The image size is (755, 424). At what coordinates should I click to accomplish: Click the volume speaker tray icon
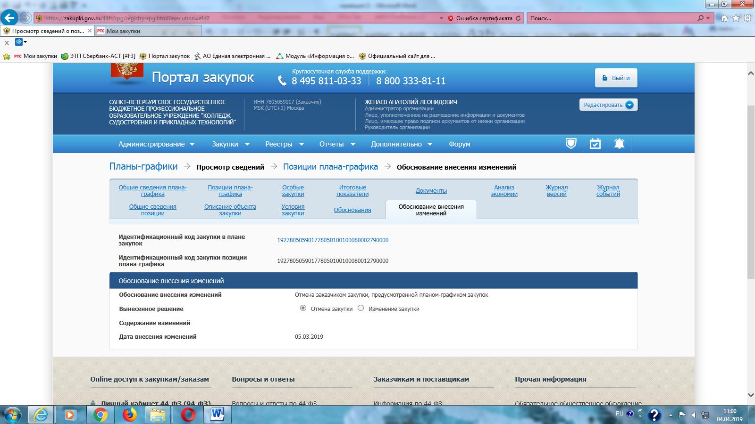pos(694,415)
